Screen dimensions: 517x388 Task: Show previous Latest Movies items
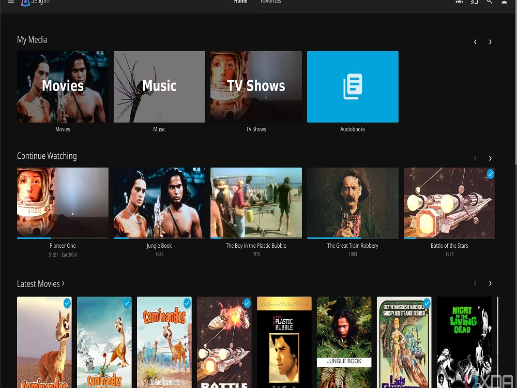click(x=475, y=283)
